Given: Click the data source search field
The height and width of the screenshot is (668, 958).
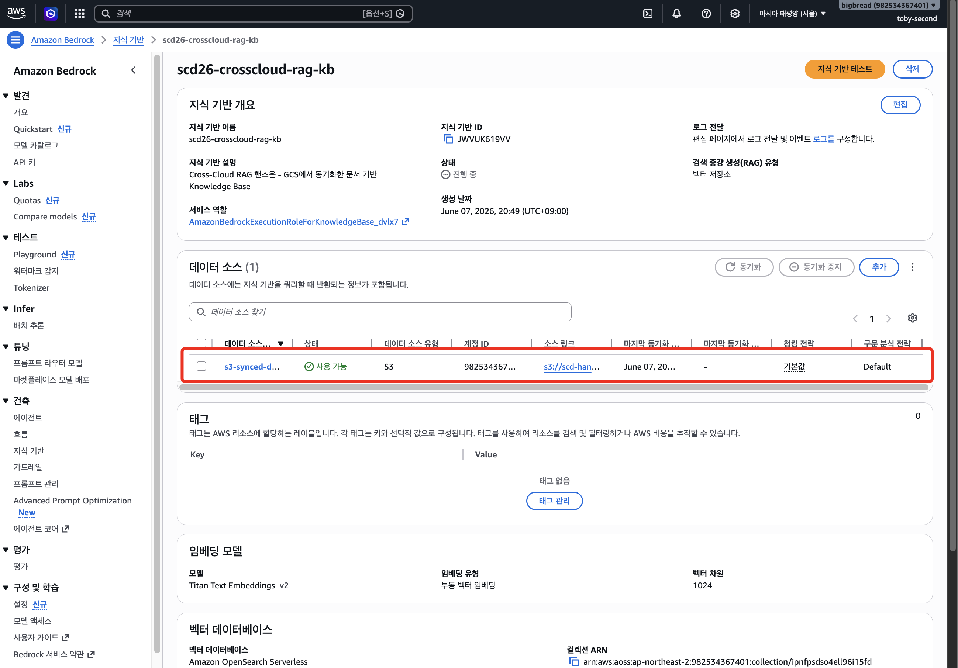Looking at the screenshot, I should [x=380, y=312].
